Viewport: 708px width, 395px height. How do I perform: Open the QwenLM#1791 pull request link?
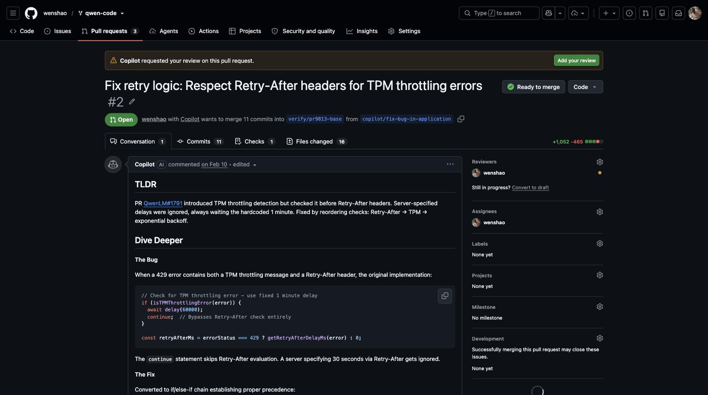click(x=163, y=203)
